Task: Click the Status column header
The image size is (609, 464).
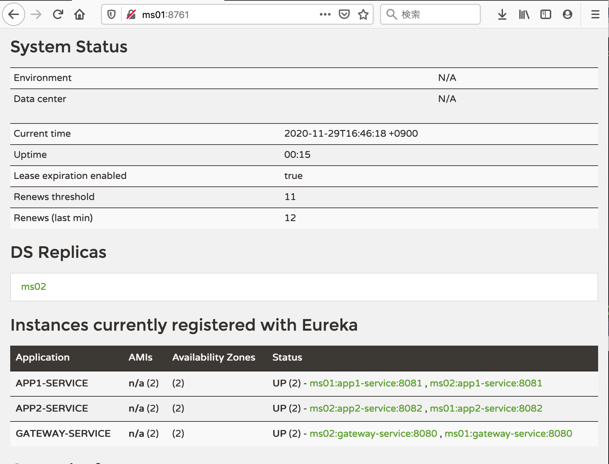Action: click(x=287, y=357)
